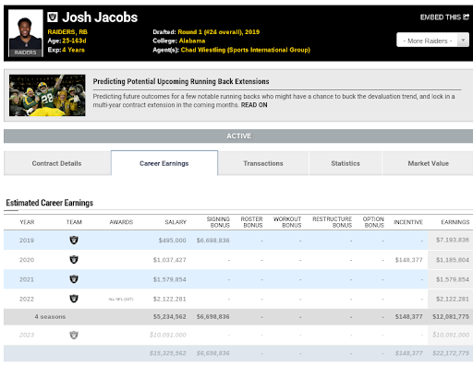Click the Estimated Career Earnings heading
This screenshot has height=365, width=473.
click(50, 203)
